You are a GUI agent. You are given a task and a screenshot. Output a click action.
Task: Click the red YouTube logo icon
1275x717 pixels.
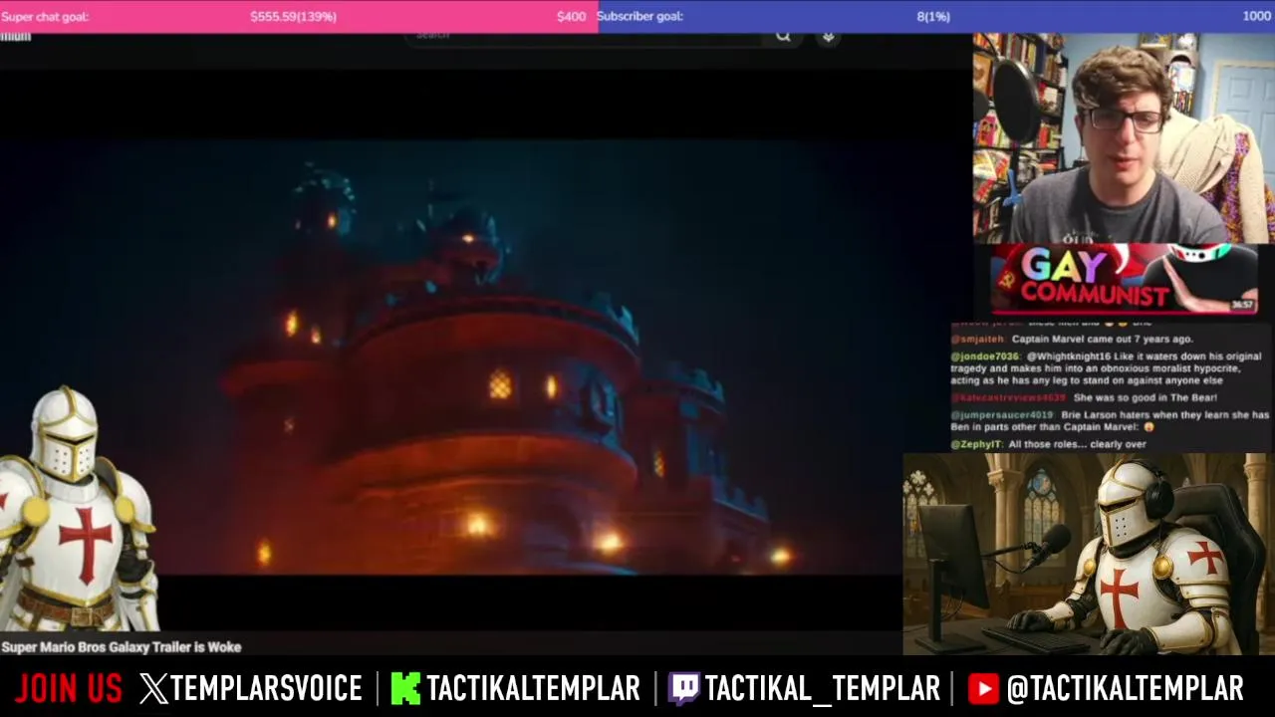point(982,688)
